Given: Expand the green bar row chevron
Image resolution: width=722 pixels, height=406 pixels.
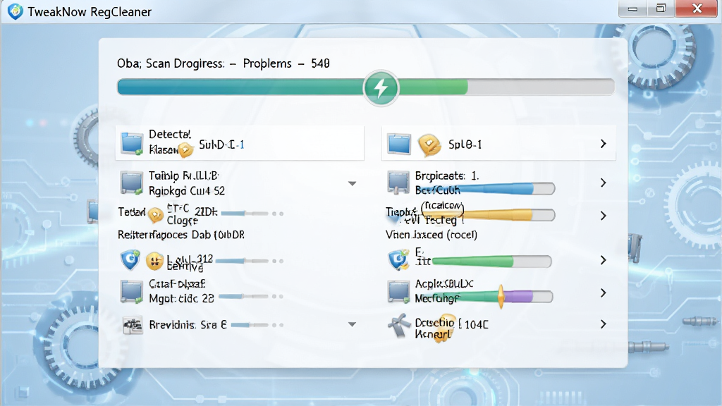Looking at the screenshot, I should coord(604,260).
